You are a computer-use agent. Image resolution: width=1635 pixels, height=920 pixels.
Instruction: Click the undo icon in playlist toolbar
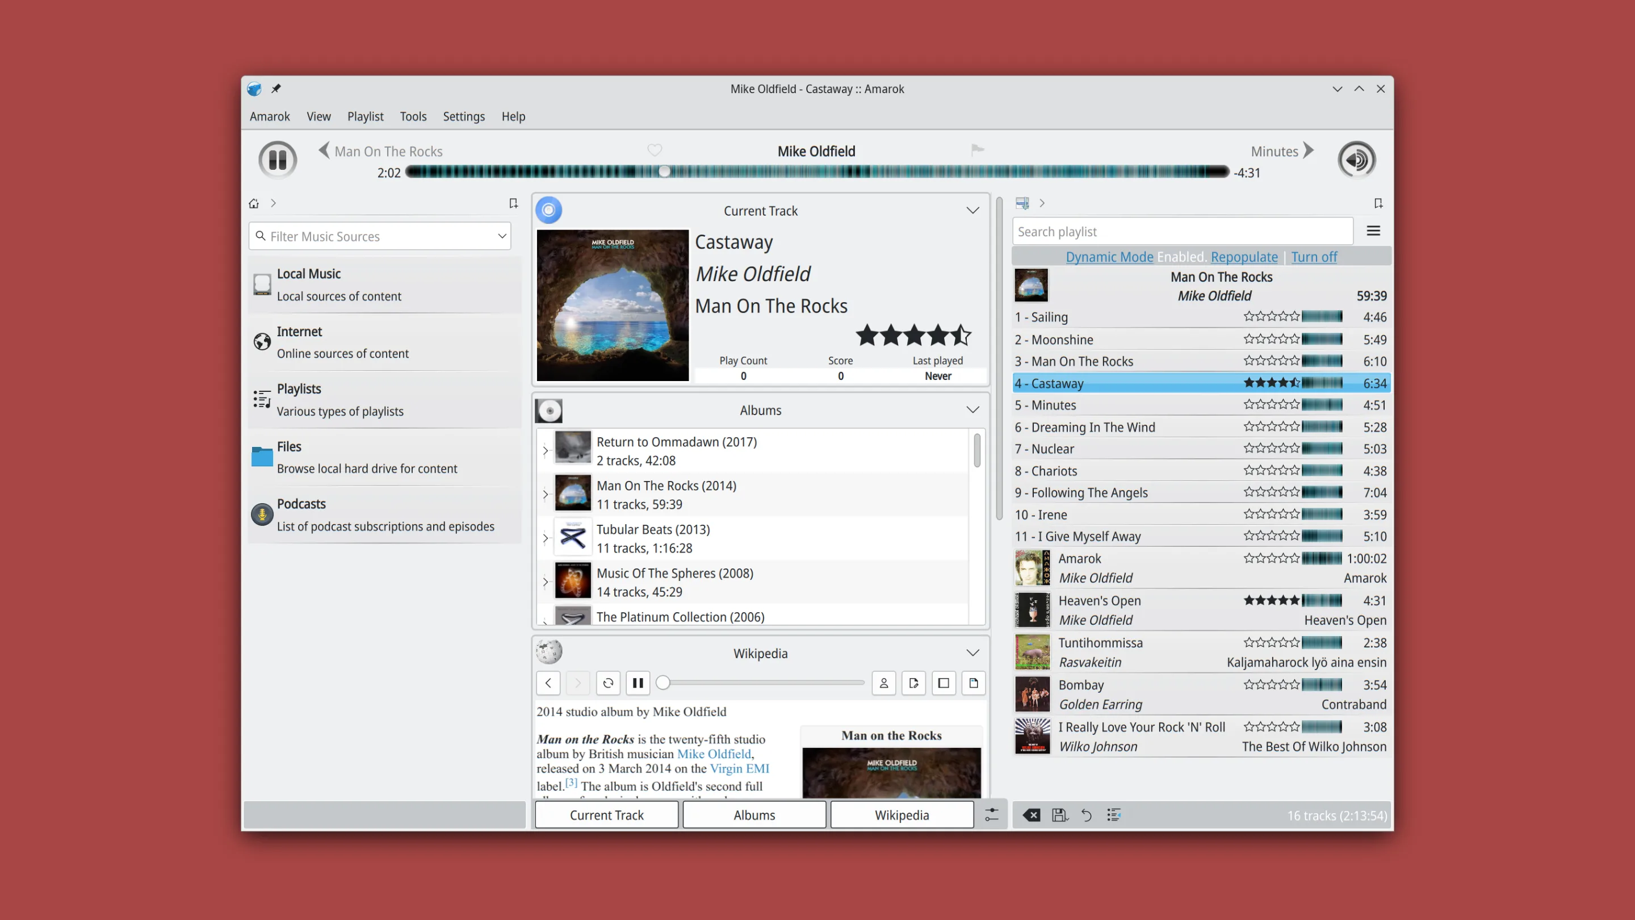click(1086, 814)
